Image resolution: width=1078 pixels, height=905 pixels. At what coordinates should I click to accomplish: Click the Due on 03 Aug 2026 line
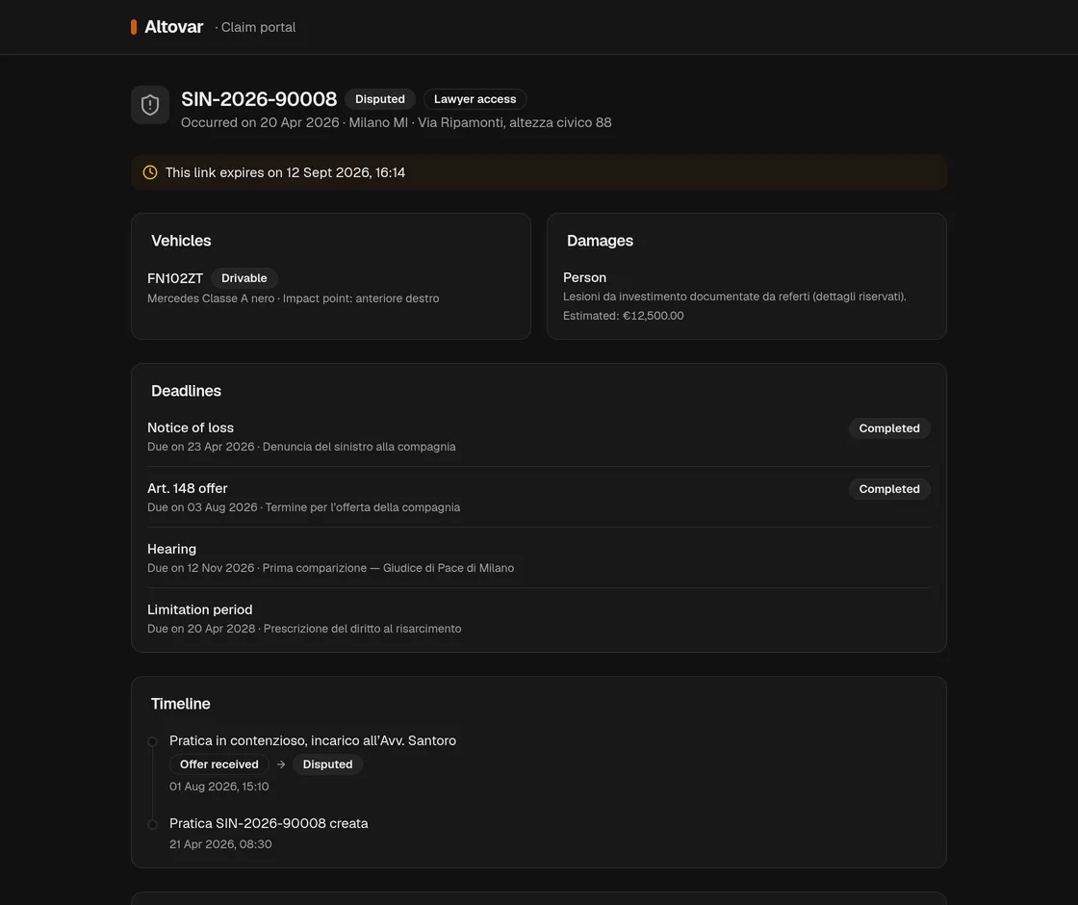[x=304, y=506]
